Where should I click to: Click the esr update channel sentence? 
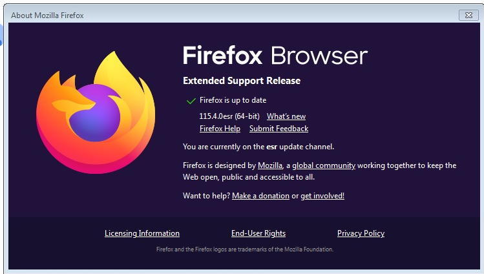click(x=258, y=147)
